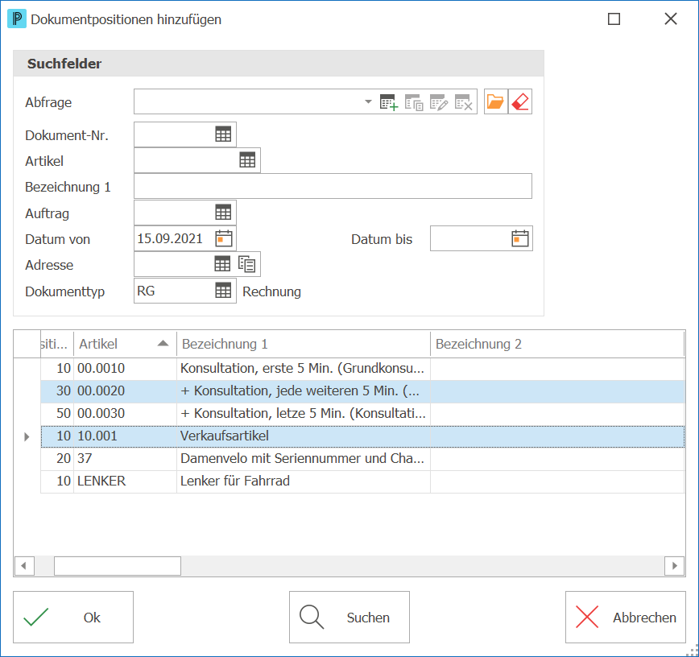The height and width of the screenshot is (657, 699).
Task: Click the Bezeichnung 1 column header
Action: coord(304,344)
